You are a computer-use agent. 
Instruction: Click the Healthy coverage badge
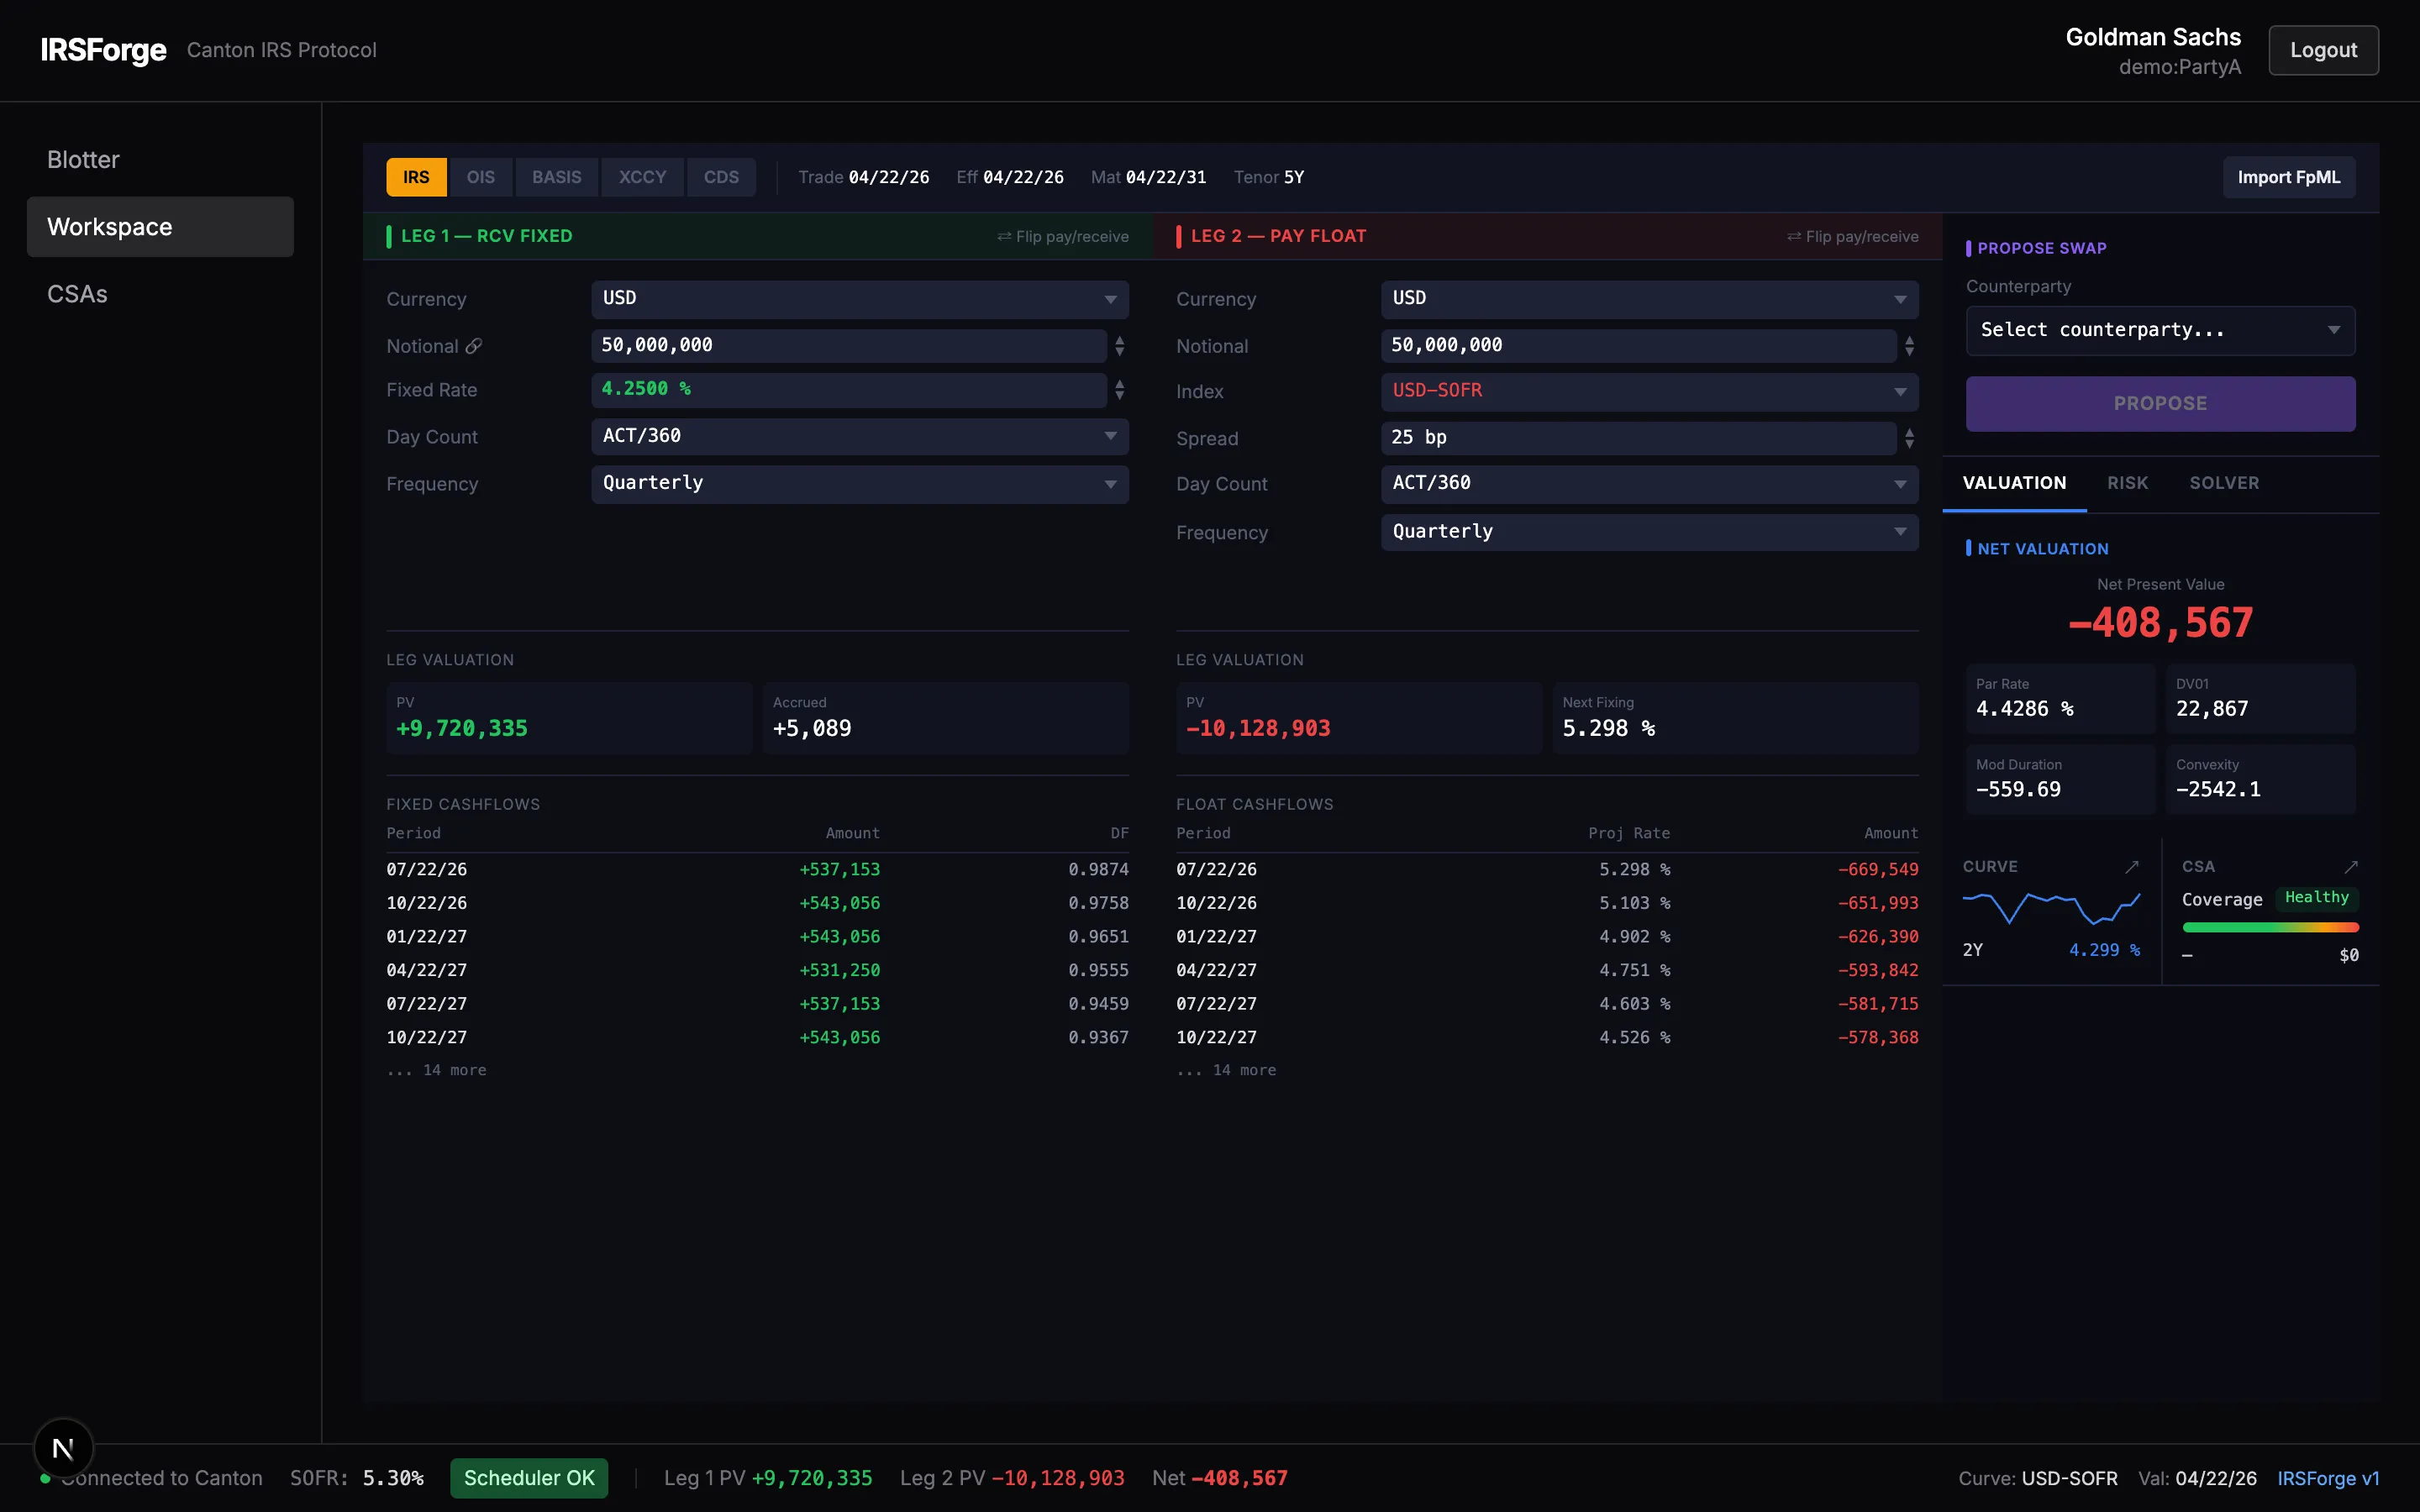[2317, 898]
